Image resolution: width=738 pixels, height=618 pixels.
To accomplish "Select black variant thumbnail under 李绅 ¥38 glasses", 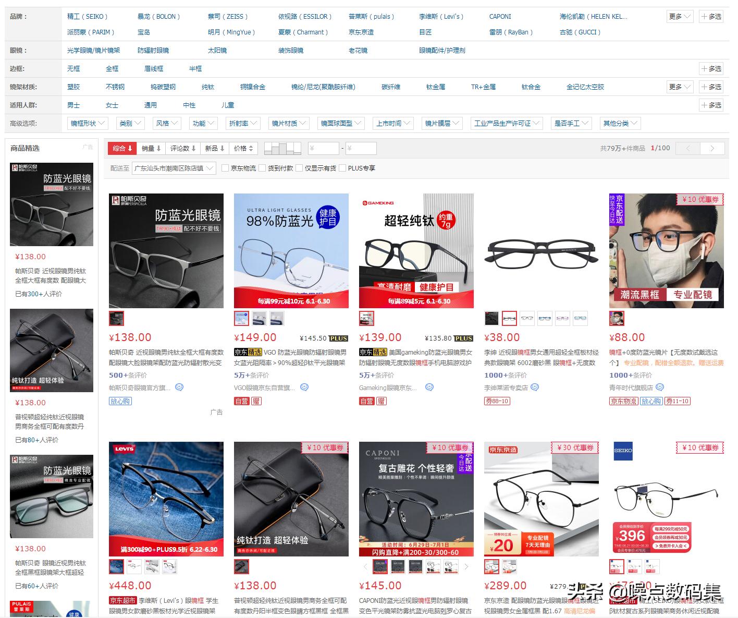I will click(491, 318).
